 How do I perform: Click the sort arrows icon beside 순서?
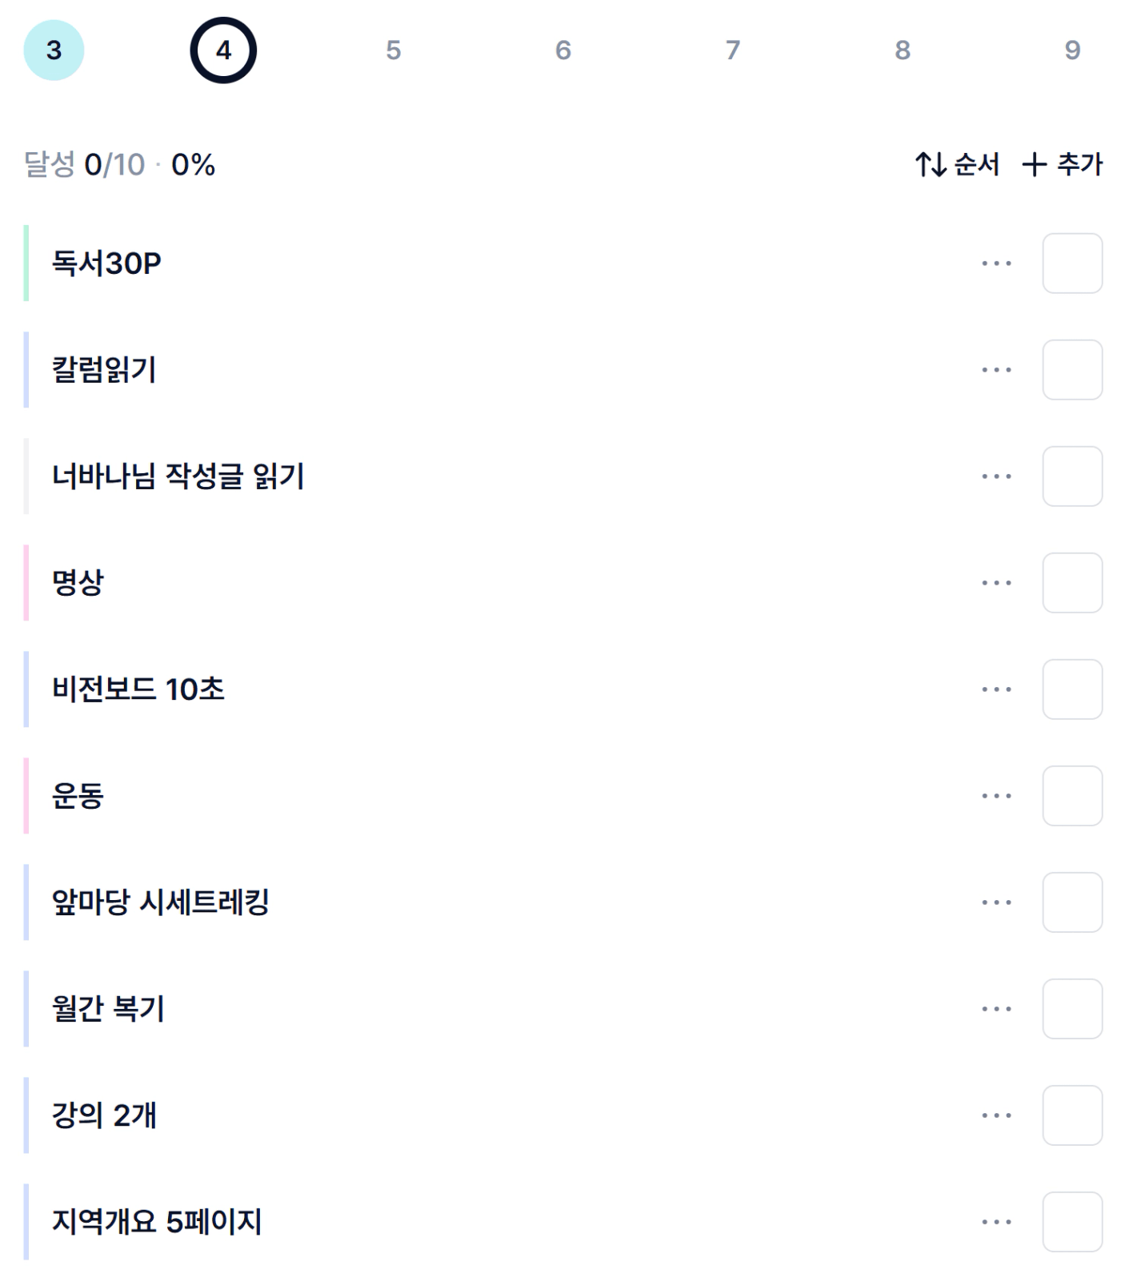click(x=931, y=165)
